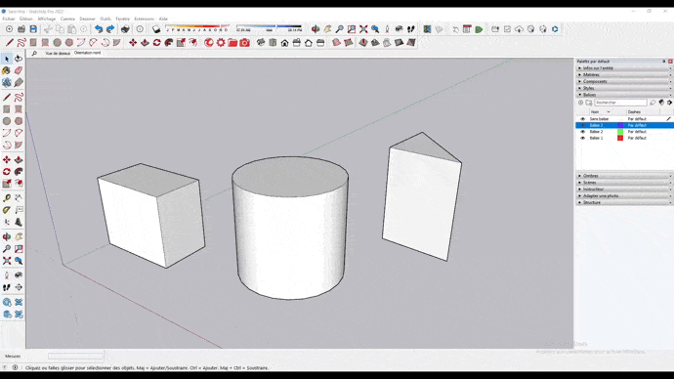The image size is (674, 379).
Task: Click the Orientation nord button
Action: (87, 53)
